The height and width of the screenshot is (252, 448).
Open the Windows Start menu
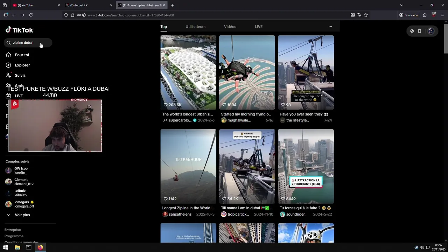pyautogui.click(x=6, y=247)
